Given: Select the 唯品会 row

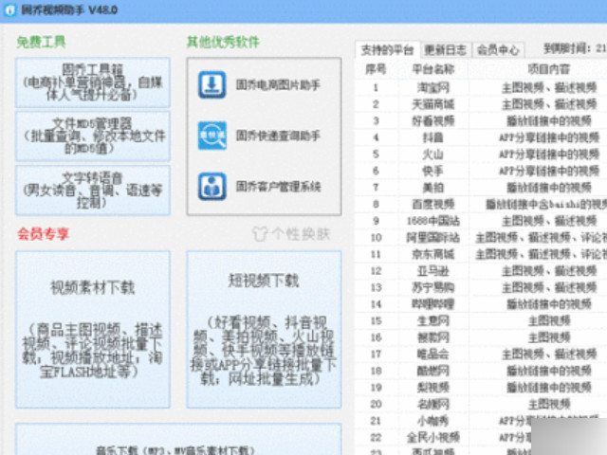Looking at the screenshot, I should click(x=481, y=354).
